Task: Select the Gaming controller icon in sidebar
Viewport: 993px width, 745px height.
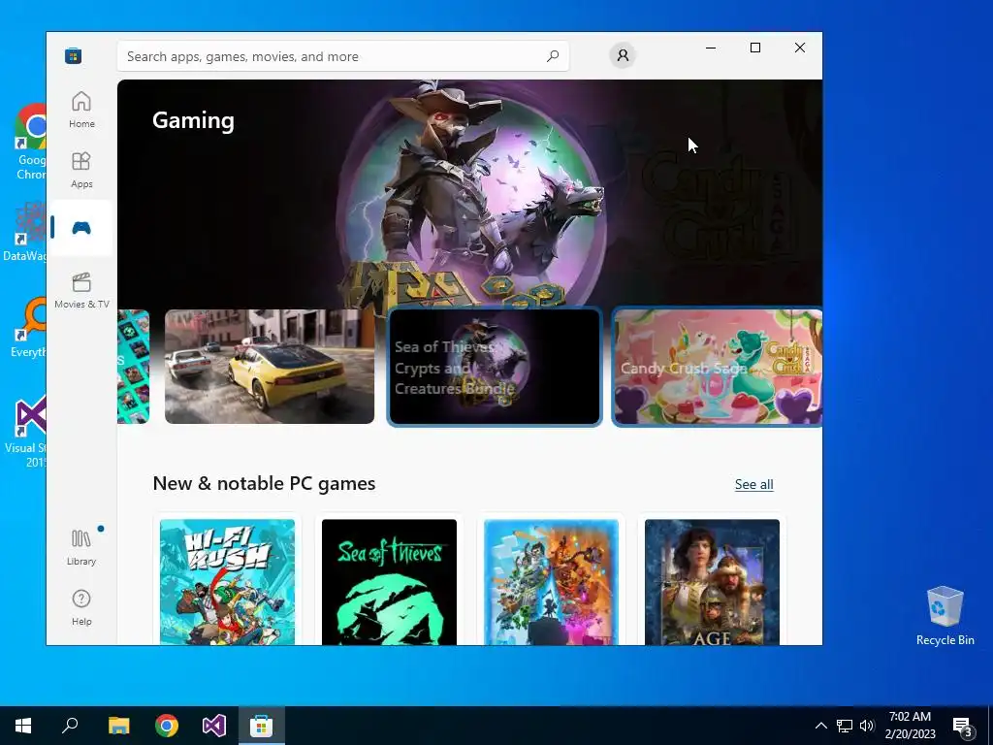Action: point(81,227)
